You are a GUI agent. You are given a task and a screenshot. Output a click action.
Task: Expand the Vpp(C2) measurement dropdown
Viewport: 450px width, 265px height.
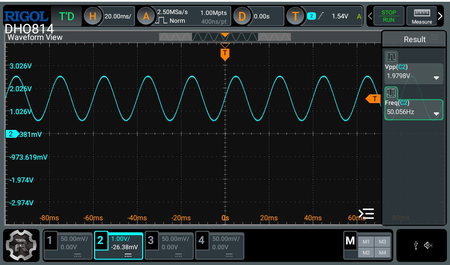click(436, 78)
